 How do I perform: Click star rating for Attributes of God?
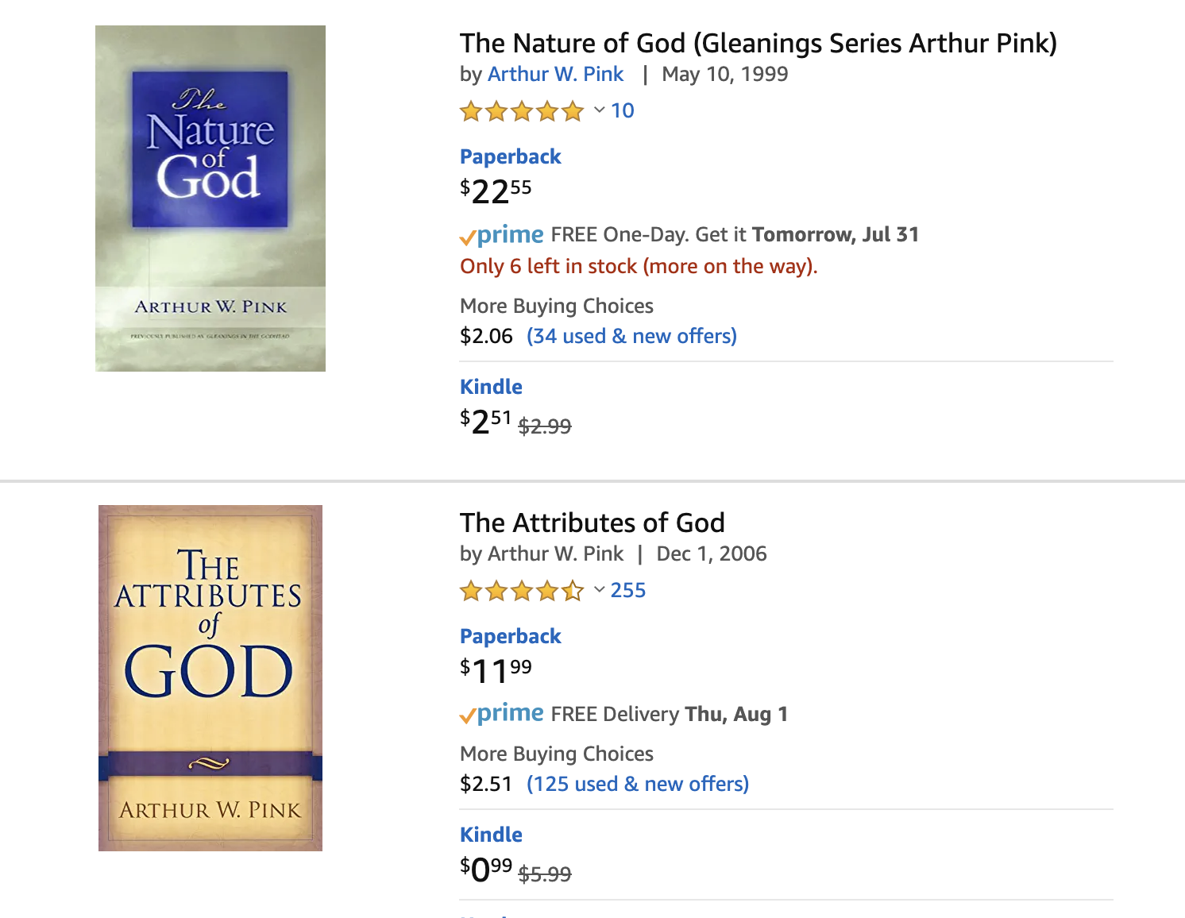tap(521, 591)
